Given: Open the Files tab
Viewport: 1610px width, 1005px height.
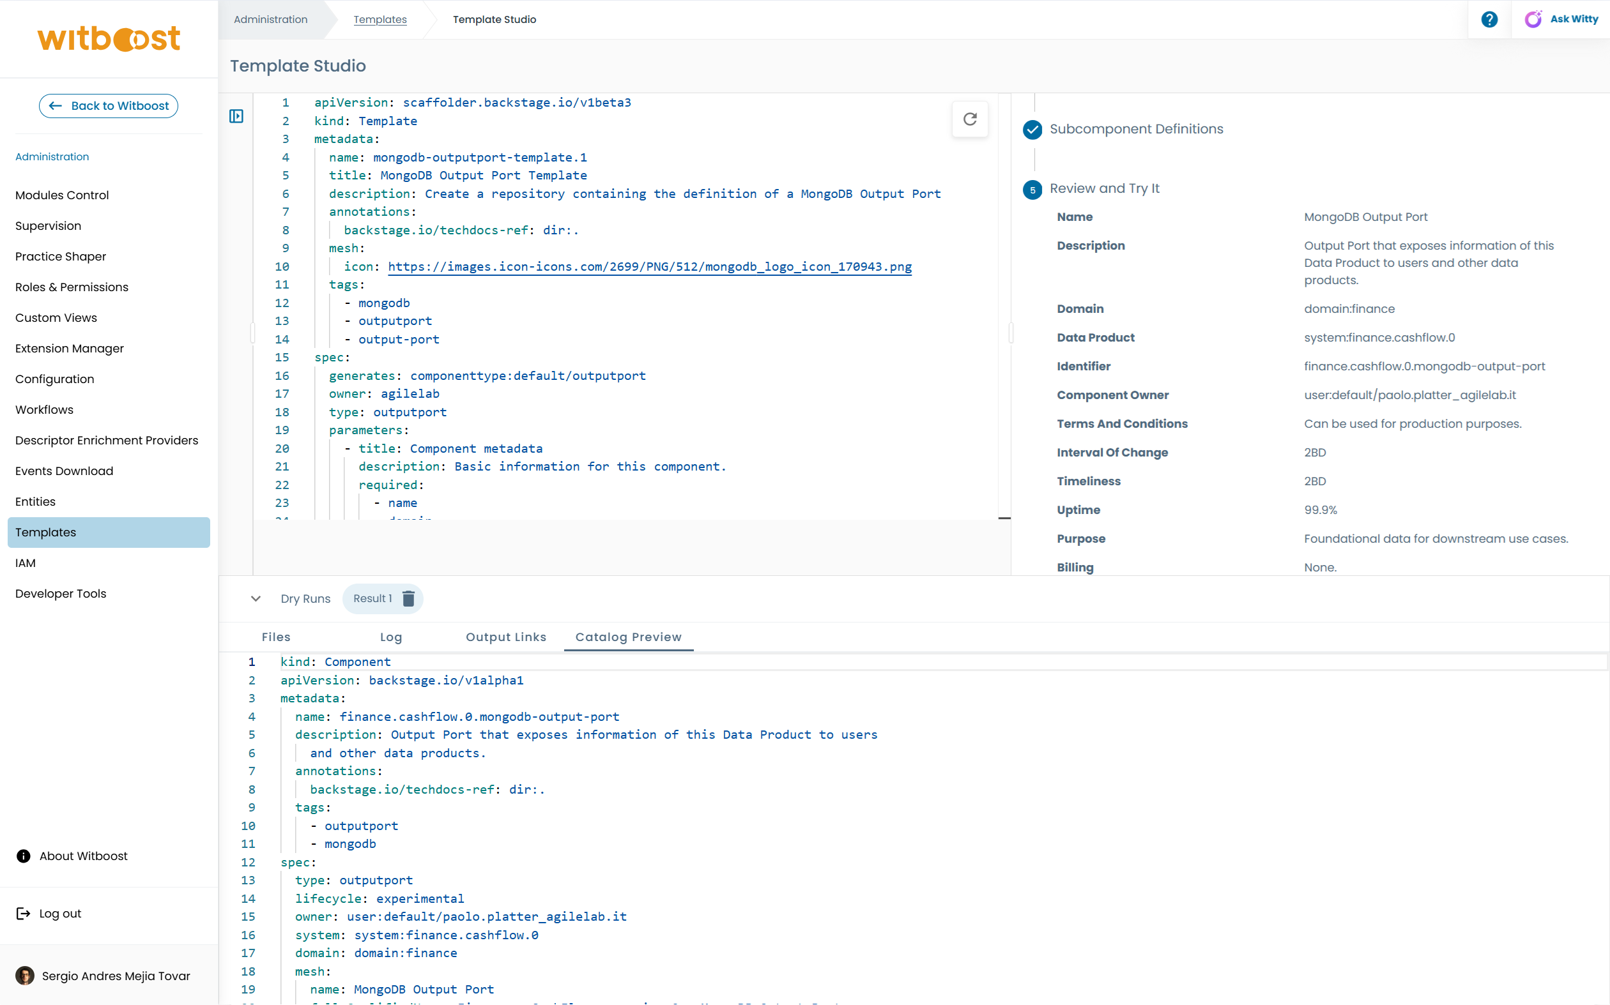Looking at the screenshot, I should click(276, 637).
